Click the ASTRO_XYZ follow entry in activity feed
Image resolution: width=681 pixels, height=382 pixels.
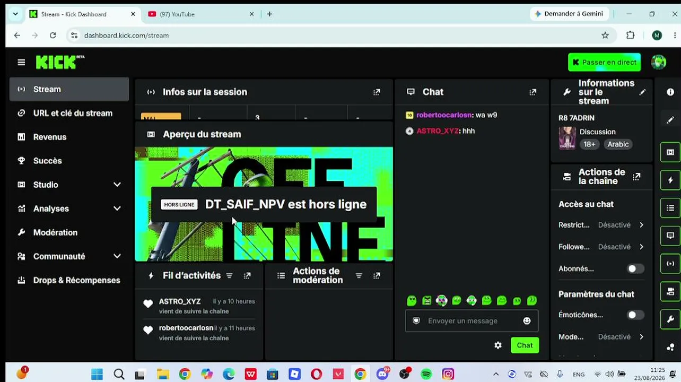coord(199,306)
